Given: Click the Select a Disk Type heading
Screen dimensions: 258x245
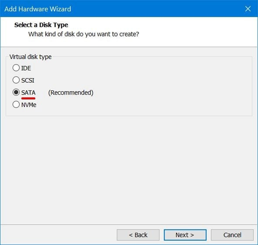Looking at the screenshot, I should coord(41,25).
